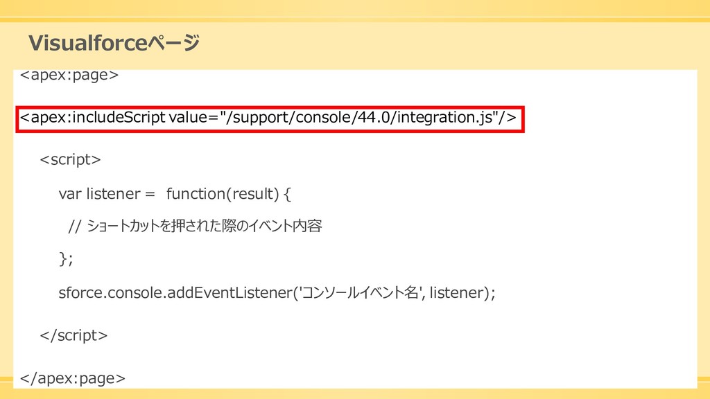Click the closing '</apex:page>' tag
This screenshot has width=710, height=399.
72,378
